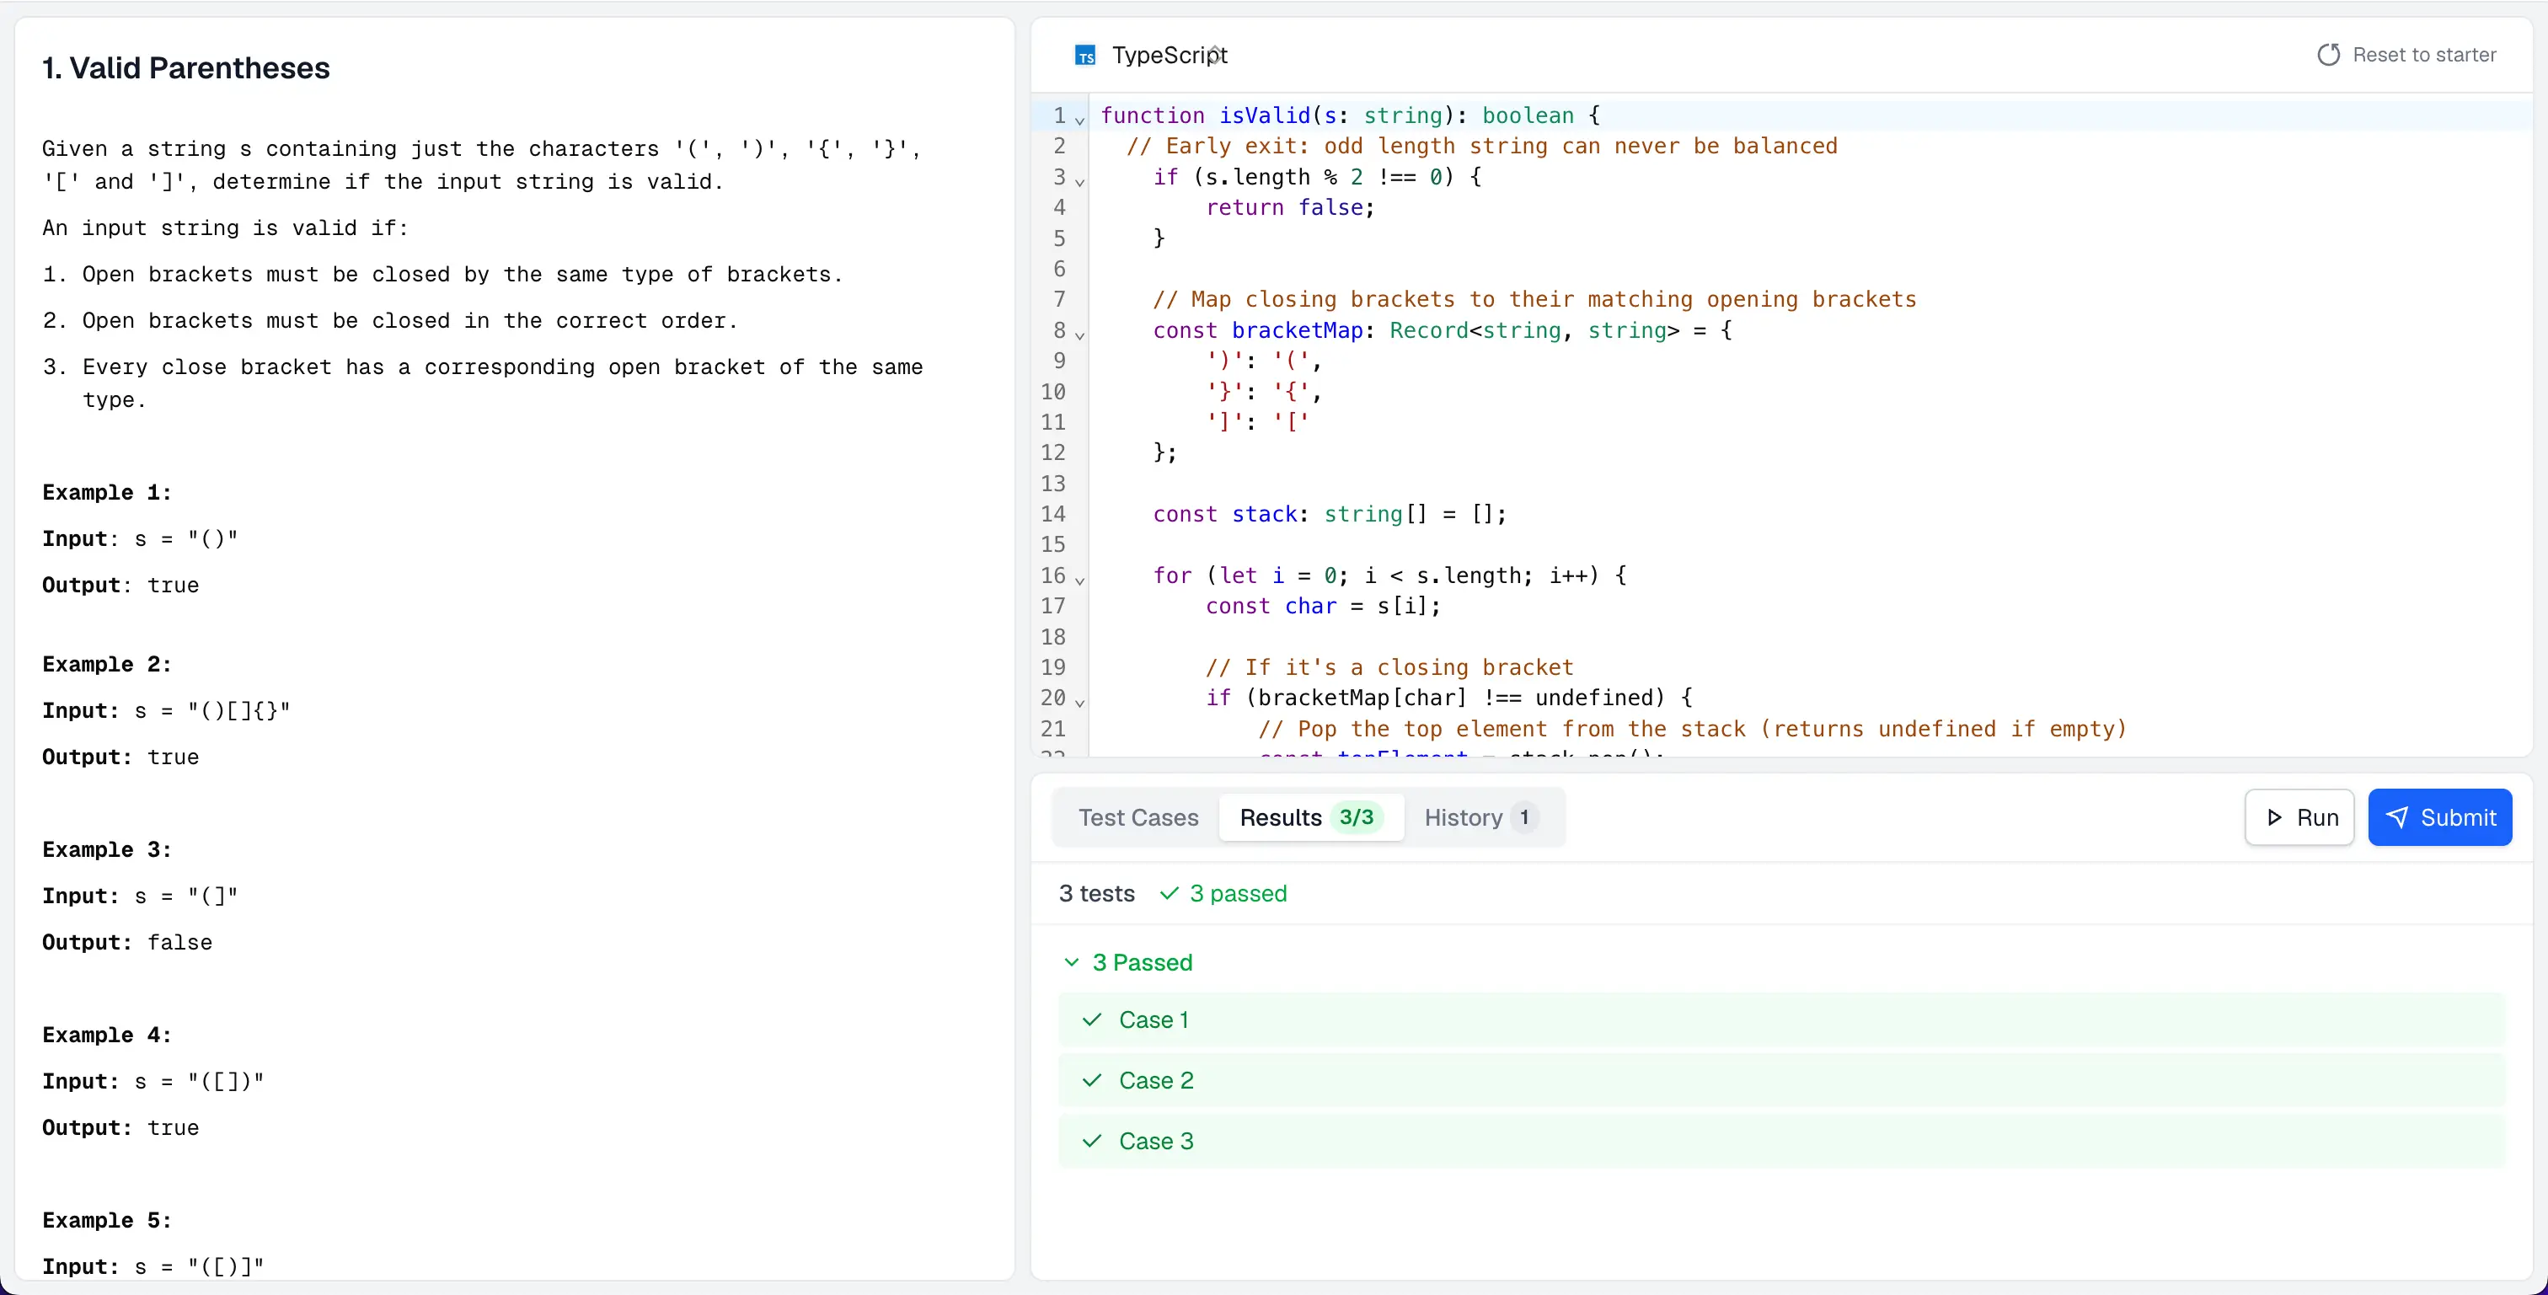Open the History tab
The width and height of the screenshot is (2548, 1295).
click(1480, 817)
